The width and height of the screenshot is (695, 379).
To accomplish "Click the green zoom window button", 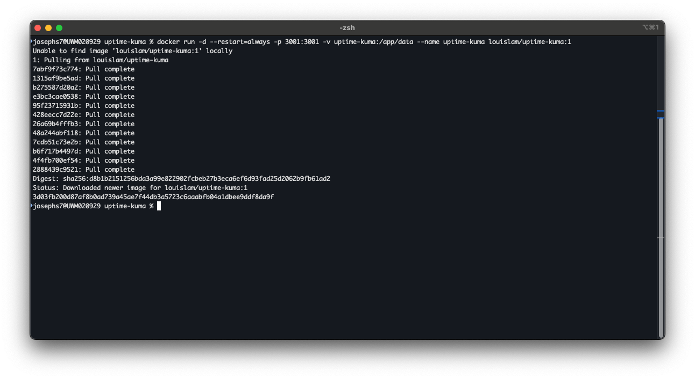I will (59, 28).
